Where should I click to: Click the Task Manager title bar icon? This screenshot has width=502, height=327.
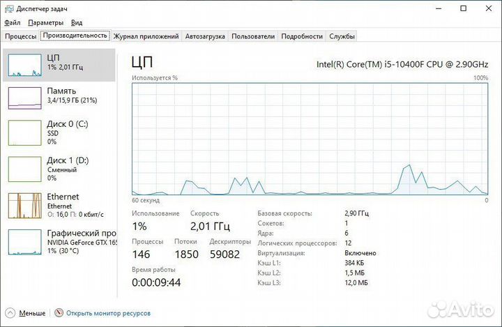click(x=8, y=8)
